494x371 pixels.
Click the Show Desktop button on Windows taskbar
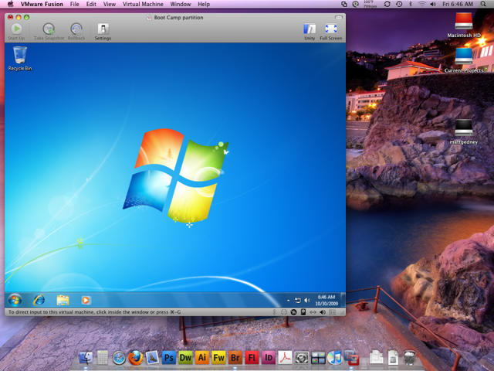(343, 300)
